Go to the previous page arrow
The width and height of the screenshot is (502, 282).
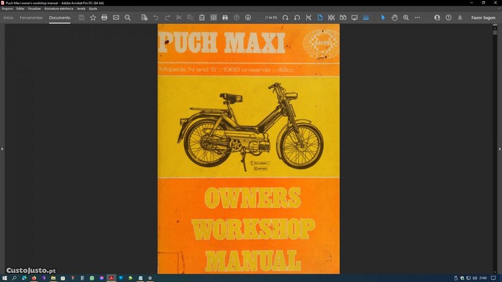click(x=236, y=17)
